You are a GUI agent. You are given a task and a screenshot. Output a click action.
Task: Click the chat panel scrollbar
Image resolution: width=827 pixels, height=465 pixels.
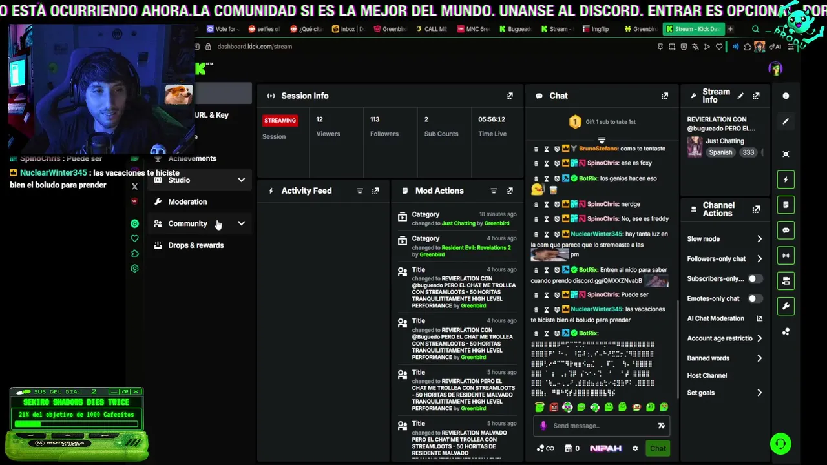(x=677, y=349)
